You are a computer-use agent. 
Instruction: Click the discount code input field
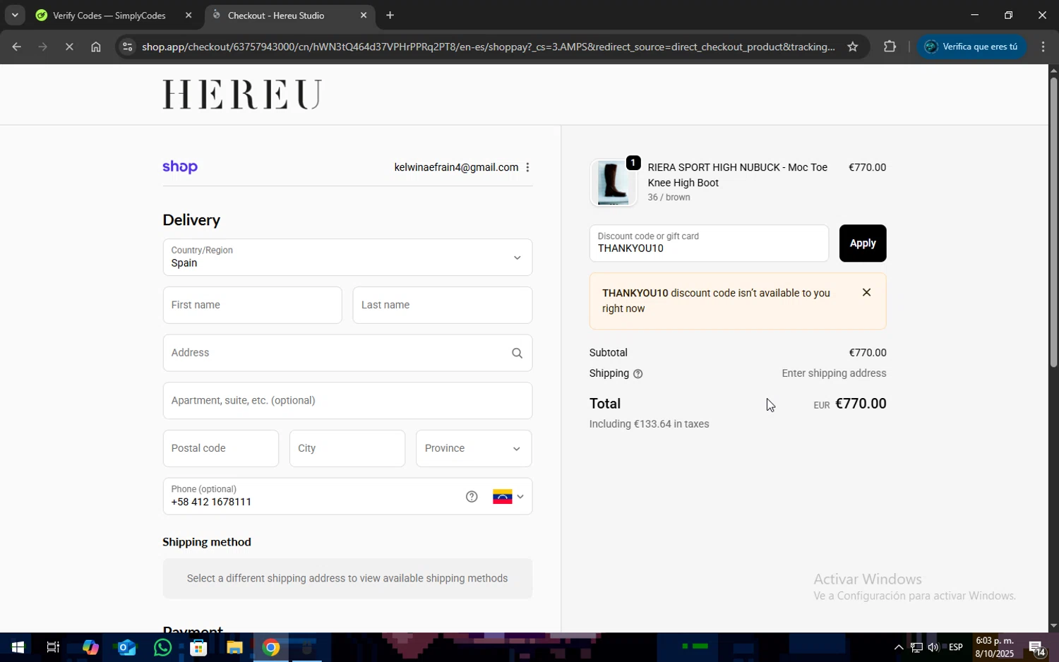coord(709,243)
